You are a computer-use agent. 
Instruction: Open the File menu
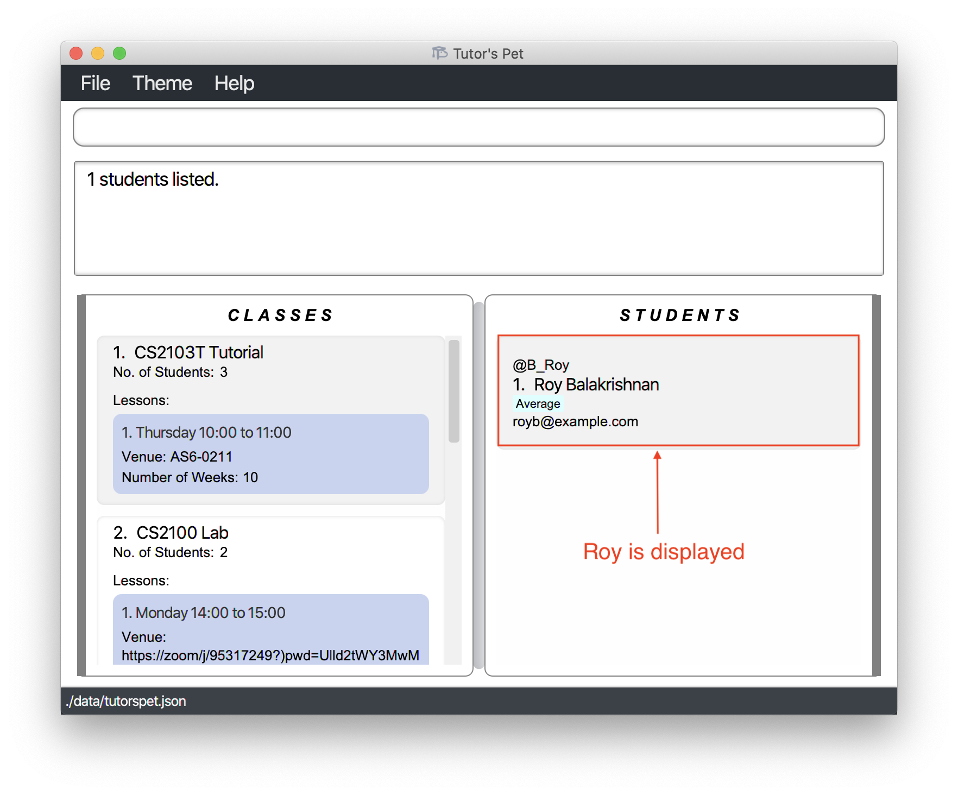pyautogui.click(x=96, y=84)
